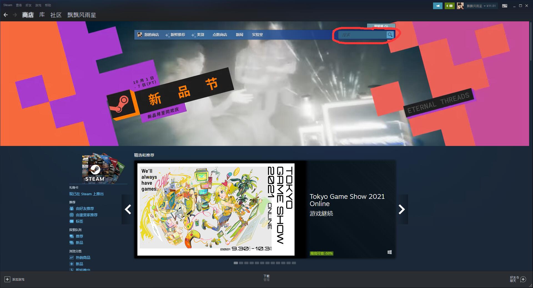Screen dimensions: 533x288
Task: Open 推荐 under 探索队列
Action: click(79, 236)
